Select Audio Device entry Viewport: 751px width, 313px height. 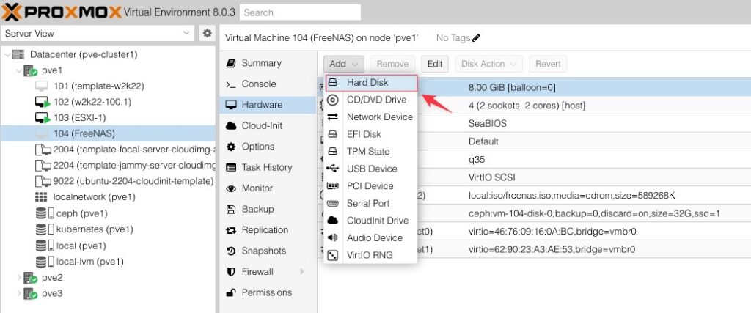coord(370,237)
